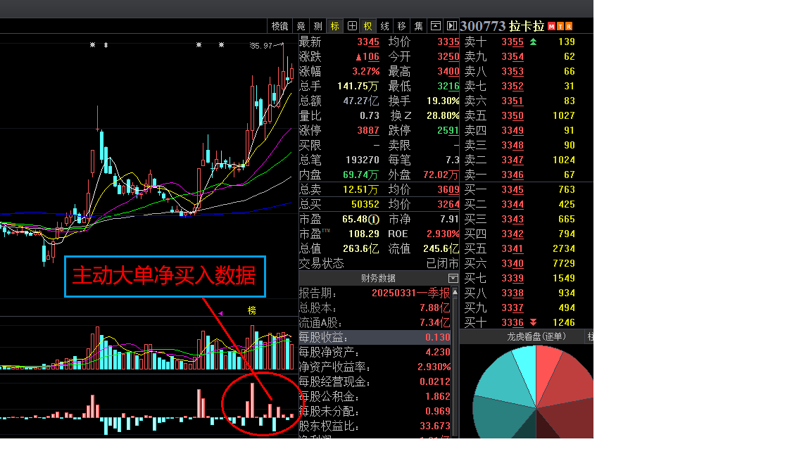Click 卖一 price 3346
The width and height of the screenshot is (811, 456).
tap(512, 175)
